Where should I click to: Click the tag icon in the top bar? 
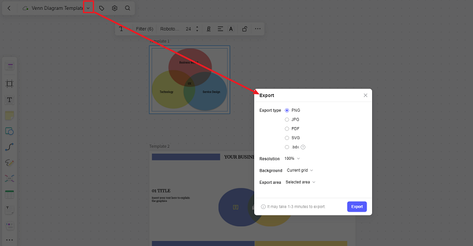click(x=101, y=8)
